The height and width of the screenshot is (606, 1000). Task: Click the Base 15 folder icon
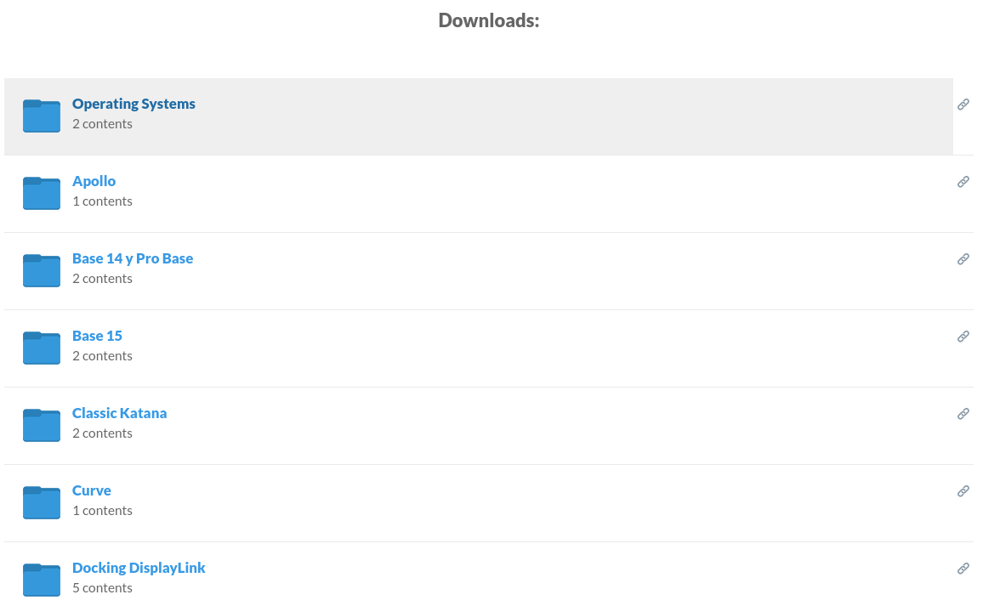tap(41, 348)
